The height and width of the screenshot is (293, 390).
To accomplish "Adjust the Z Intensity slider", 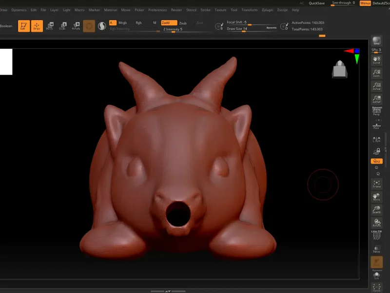I will click(x=186, y=29).
